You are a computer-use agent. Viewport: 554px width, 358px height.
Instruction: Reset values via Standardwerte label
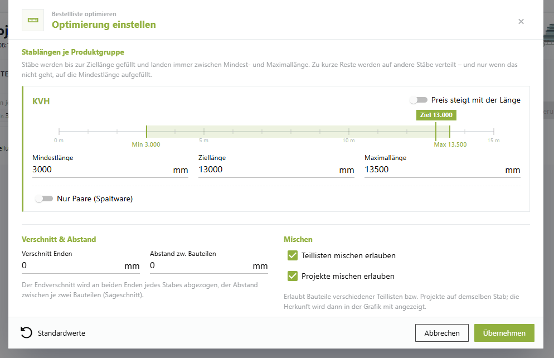pos(61,333)
